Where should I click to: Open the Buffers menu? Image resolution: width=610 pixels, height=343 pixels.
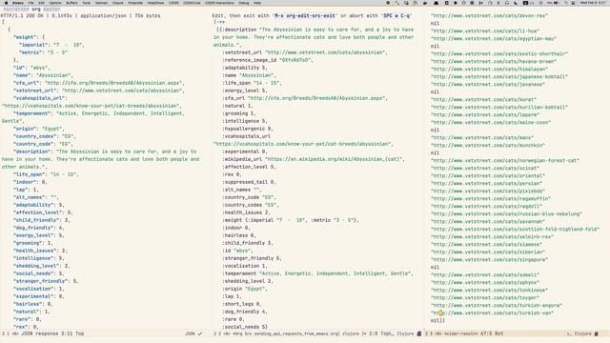[x=71, y=3]
